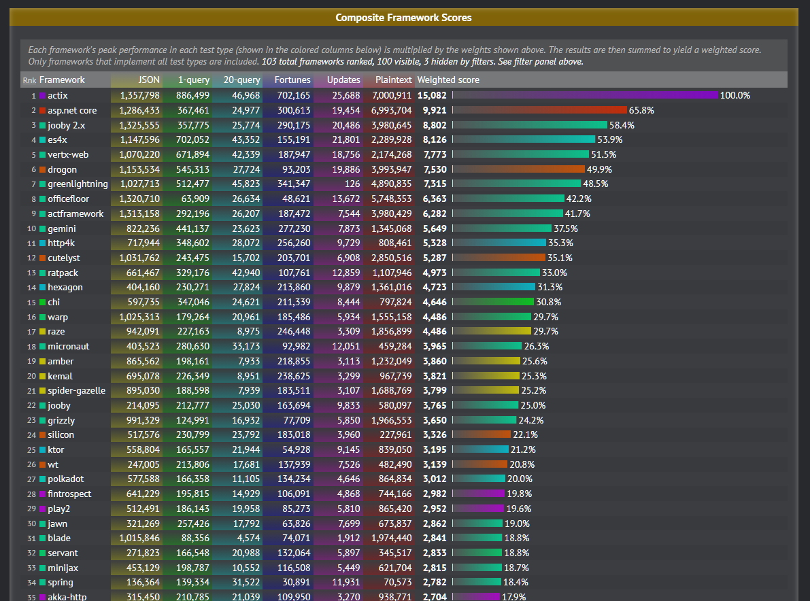This screenshot has height=601, width=810.
Task: Open the vertx-web framework entry
Action: [67, 154]
